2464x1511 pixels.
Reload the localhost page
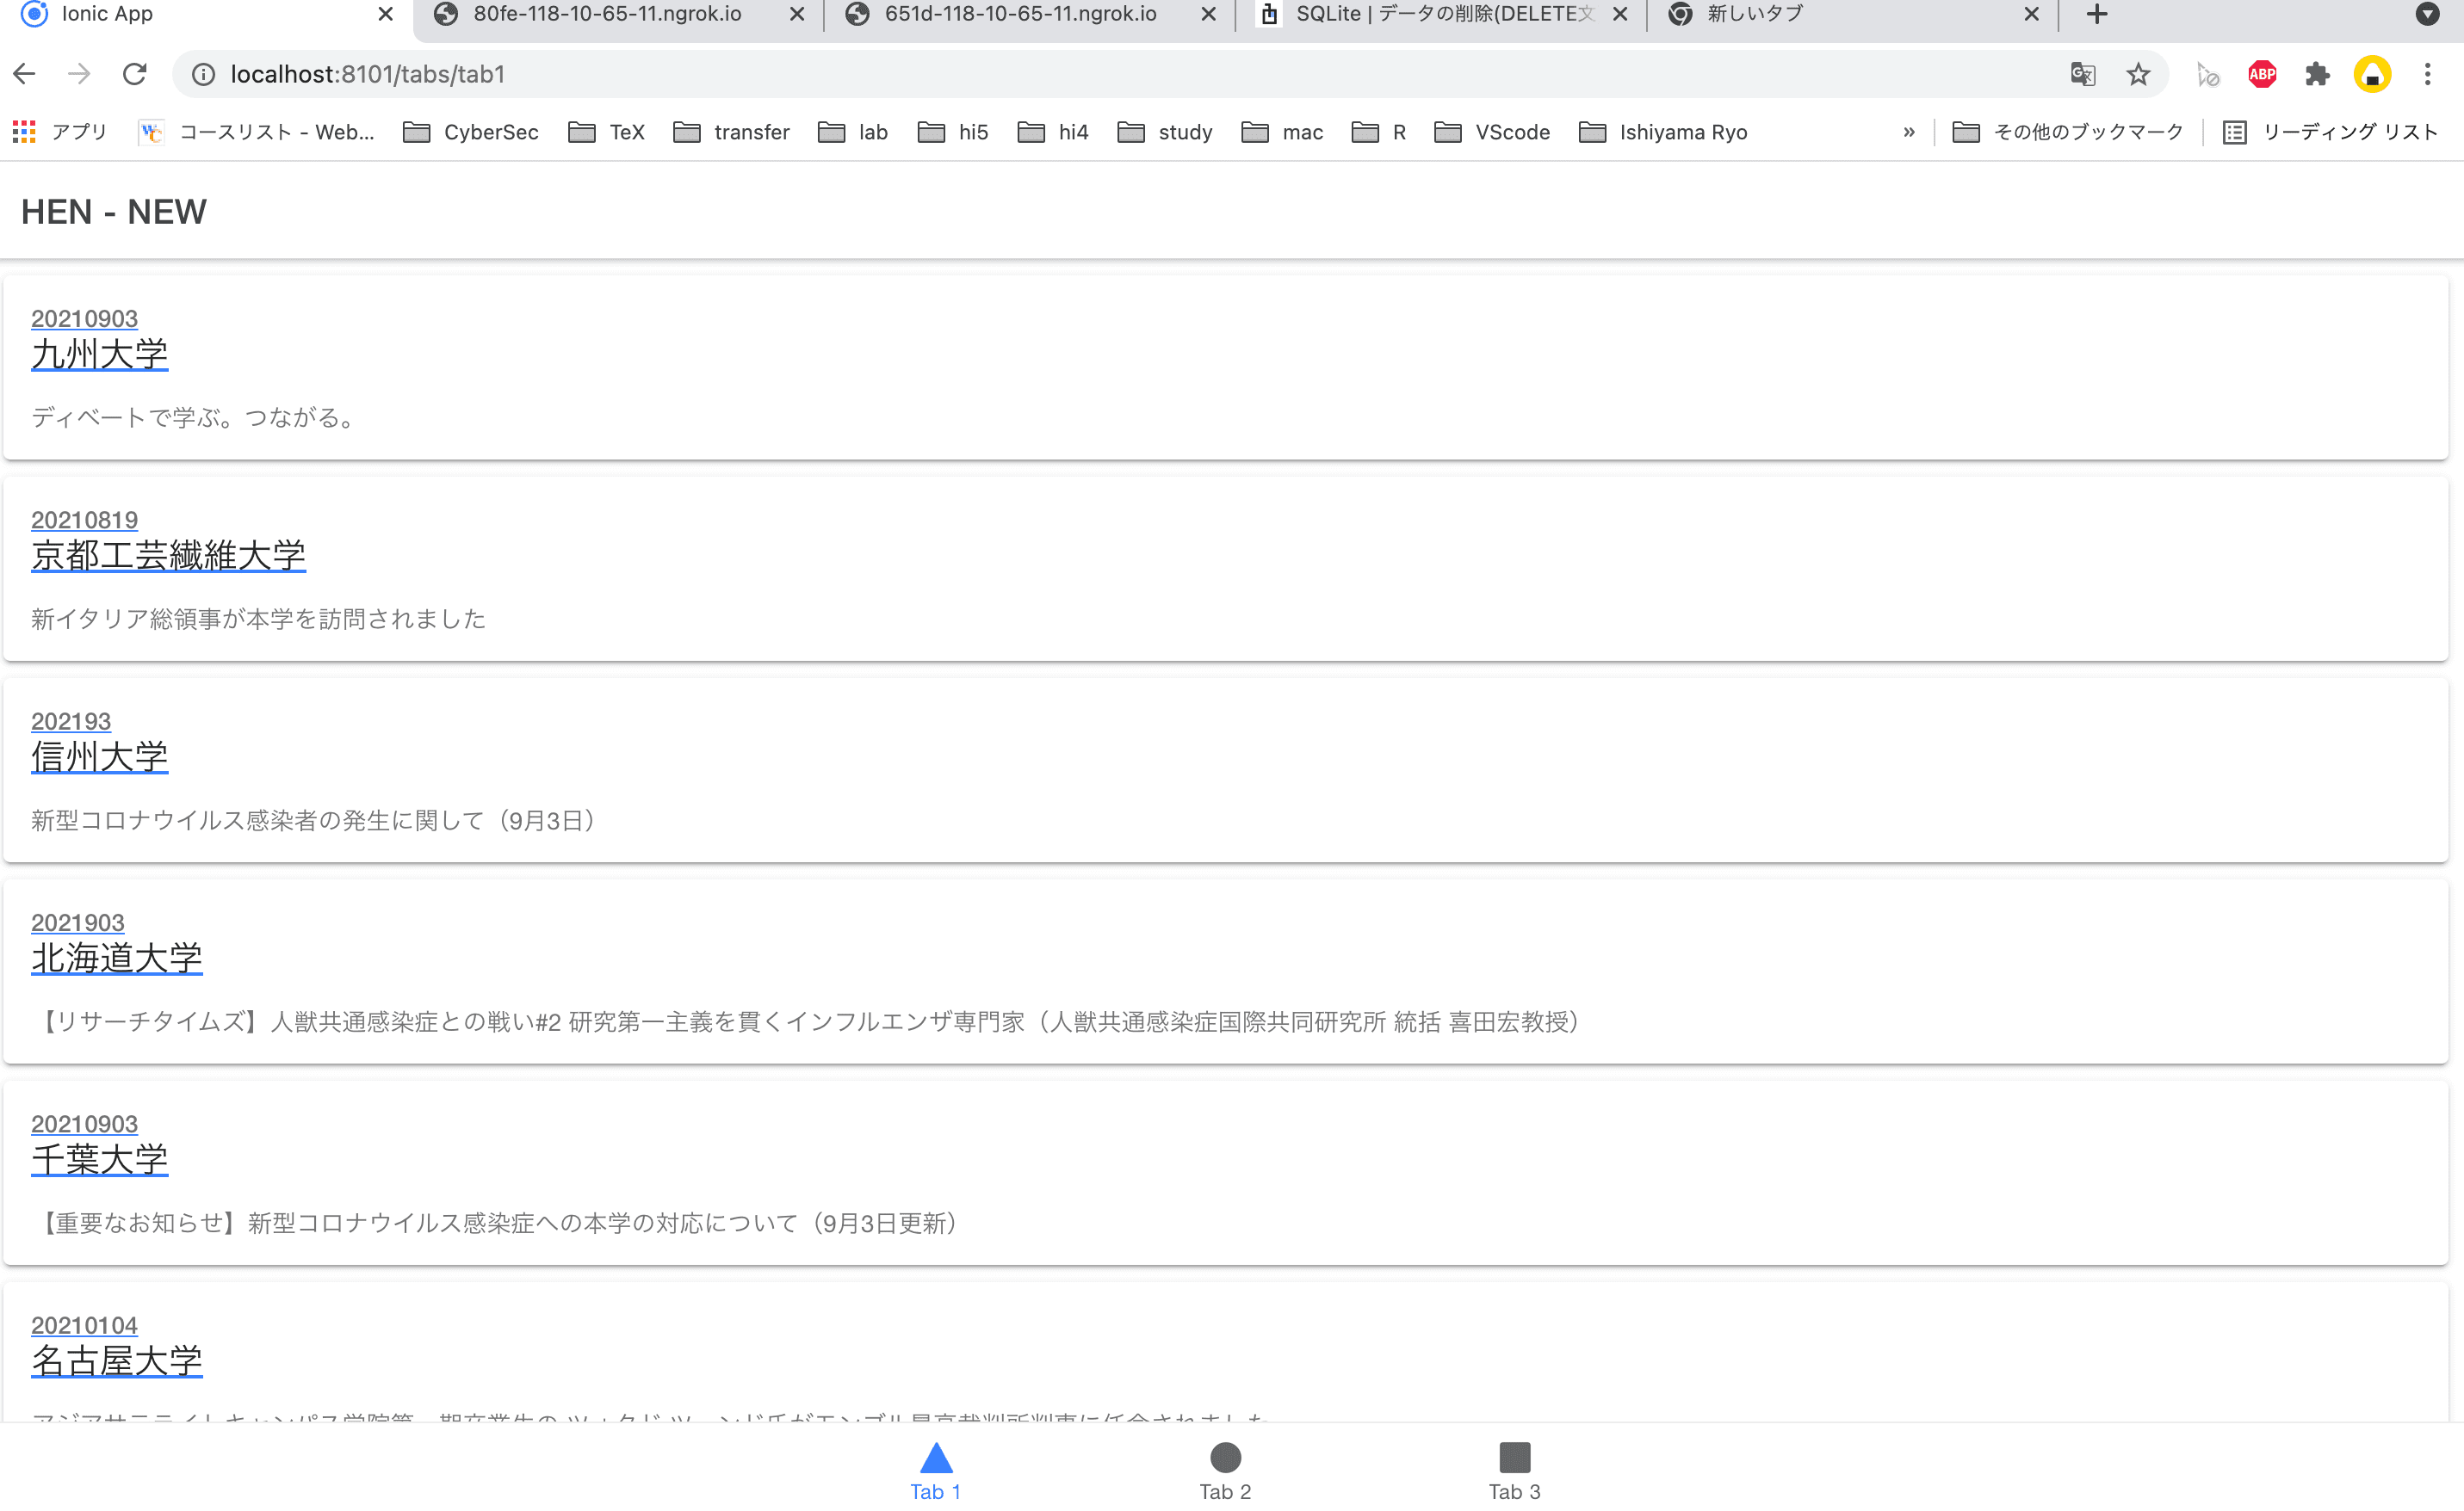click(x=135, y=74)
